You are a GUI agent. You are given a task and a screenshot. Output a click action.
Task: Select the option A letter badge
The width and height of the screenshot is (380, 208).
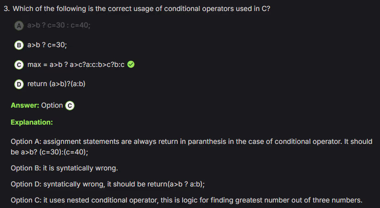19,26
